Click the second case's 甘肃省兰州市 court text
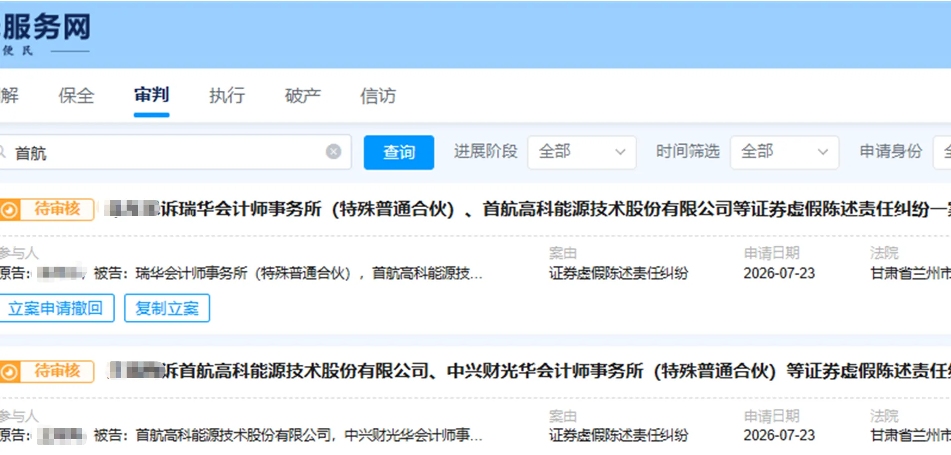The width and height of the screenshot is (951, 455). (x=910, y=435)
